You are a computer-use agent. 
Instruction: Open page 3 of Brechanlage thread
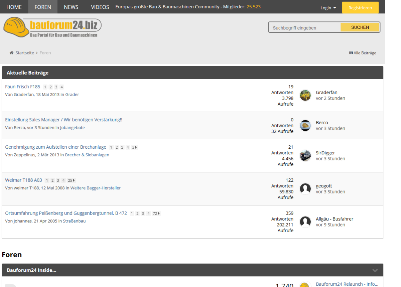(122, 147)
